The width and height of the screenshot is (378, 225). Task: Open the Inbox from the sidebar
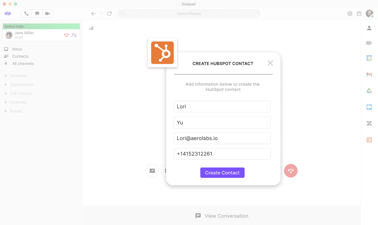pos(17,49)
